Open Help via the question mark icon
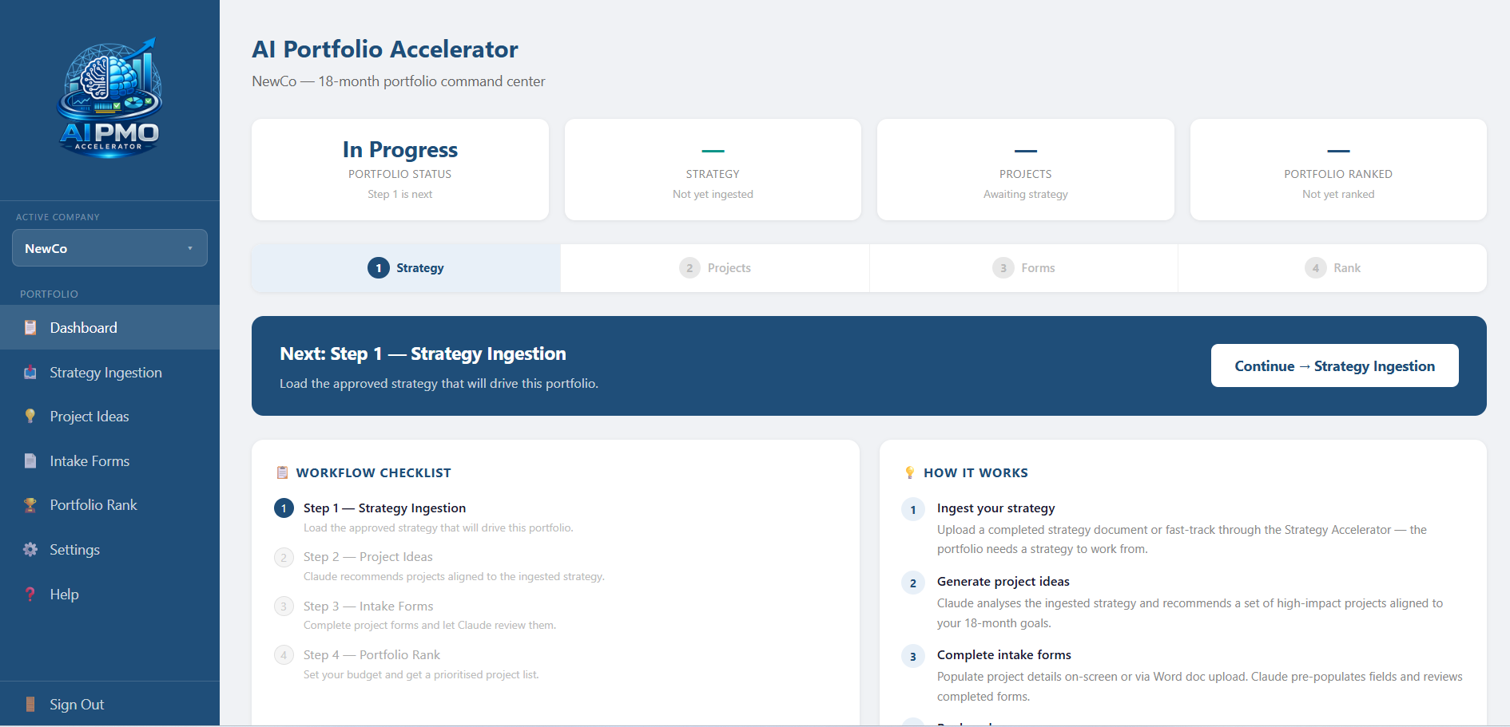The height and width of the screenshot is (727, 1510). pyautogui.click(x=30, y=594)
